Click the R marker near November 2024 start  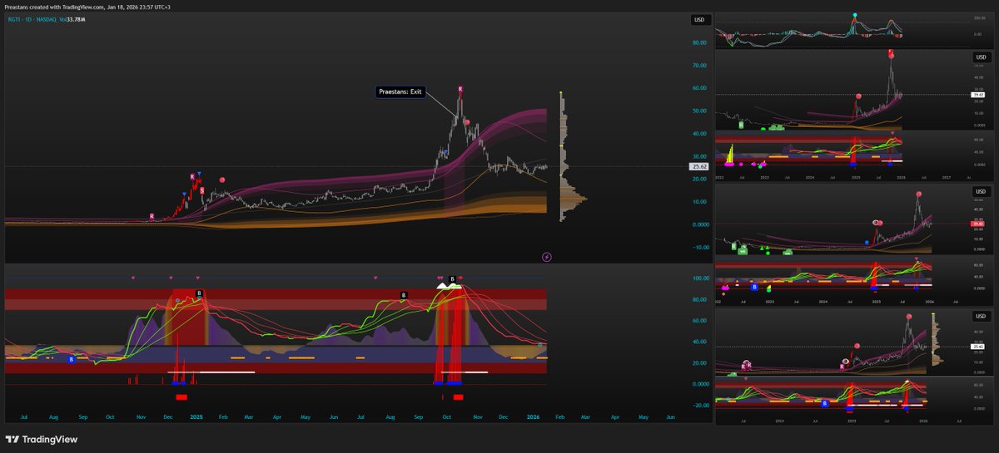152,216
